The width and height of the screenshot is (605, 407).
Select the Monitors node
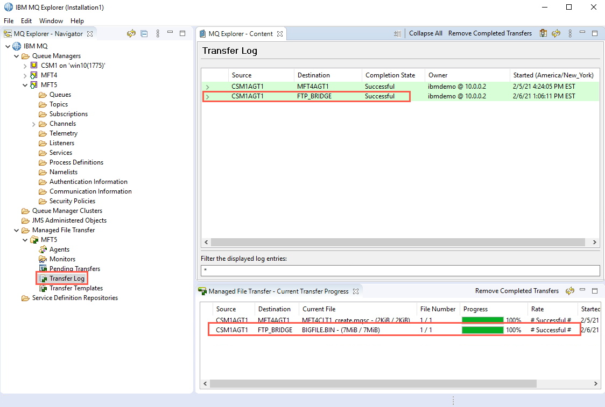pyautogui.click(x=62, y=259)
